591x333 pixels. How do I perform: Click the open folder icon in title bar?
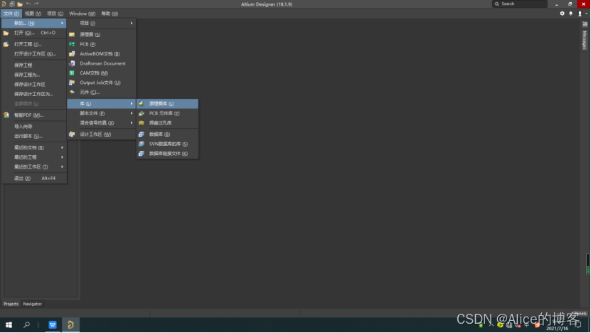pyautogui.click(x=20, y=4)
